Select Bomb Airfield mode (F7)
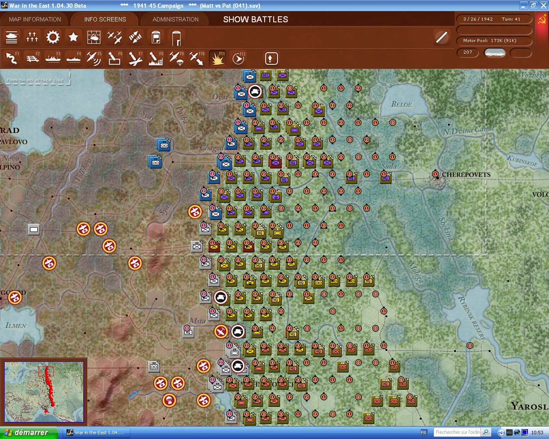Image resolution: width=549 pixels, height=439 pixels. 135,58
